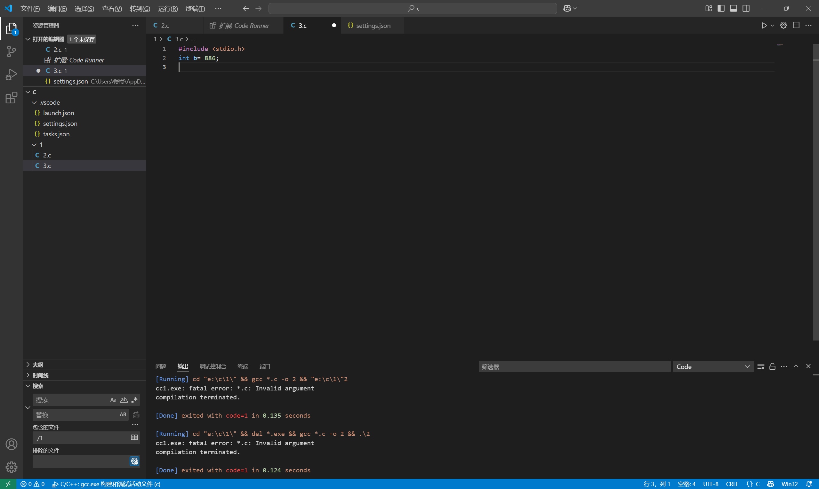This screenshot has height=489, width=819.
Task: Open the Source Control view
Action: click(11, 52)
